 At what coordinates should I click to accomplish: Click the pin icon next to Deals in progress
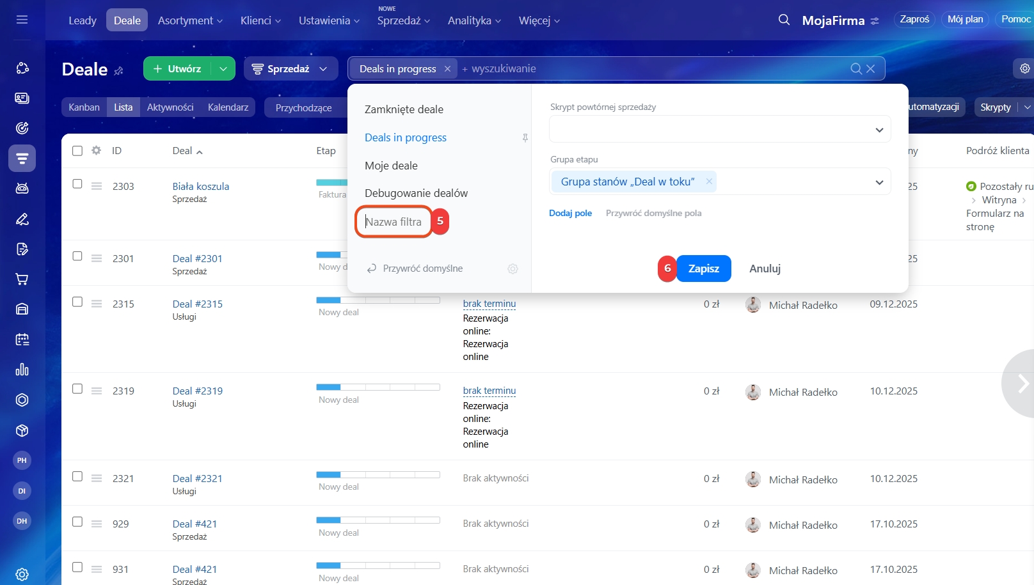525,138
